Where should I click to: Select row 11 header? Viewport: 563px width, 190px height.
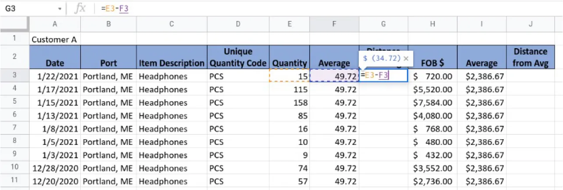14,181
